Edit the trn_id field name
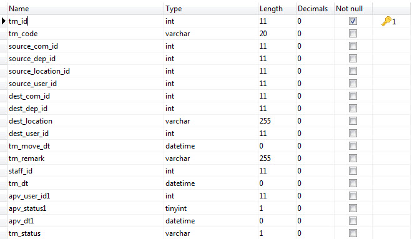 86,21
